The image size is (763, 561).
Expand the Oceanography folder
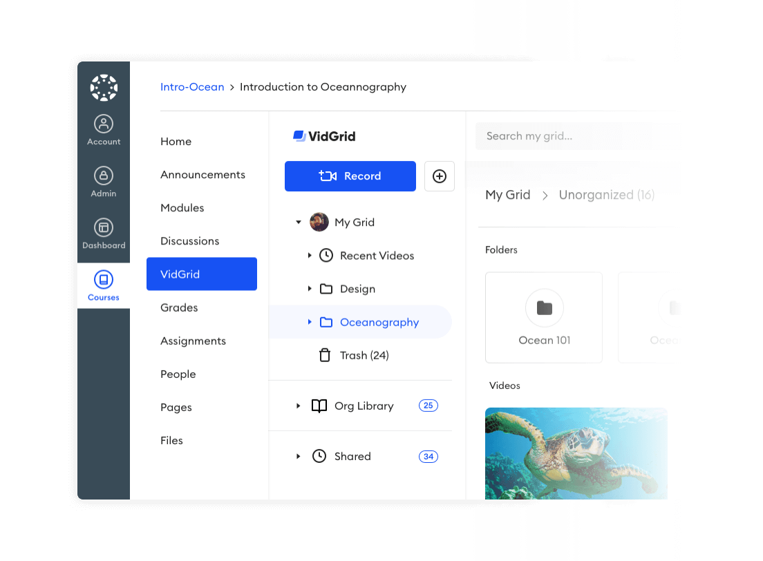point(310,322)
